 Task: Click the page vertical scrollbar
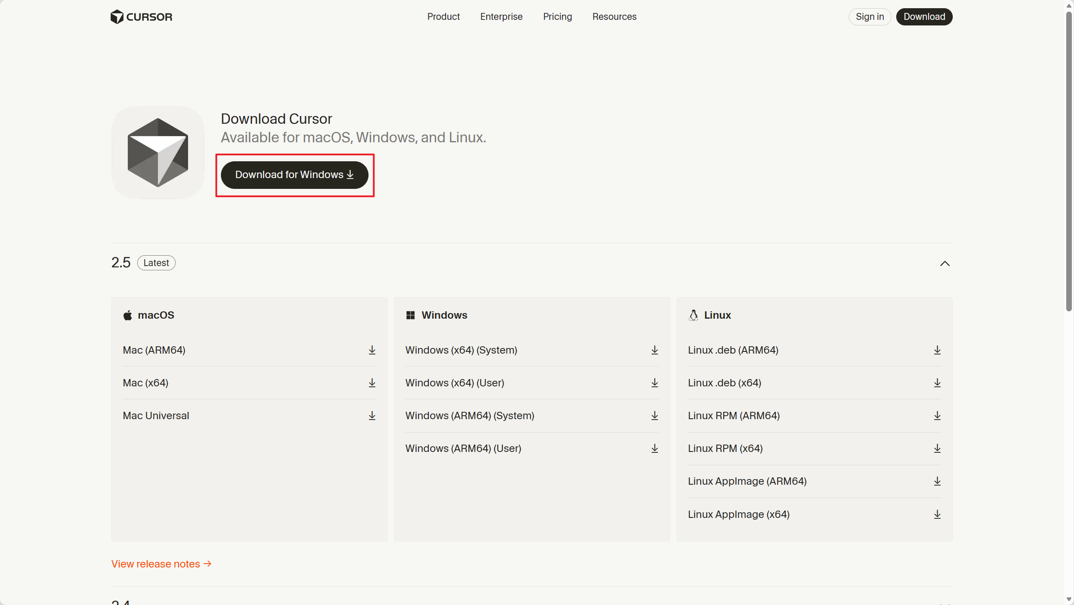coord(1069,160)
